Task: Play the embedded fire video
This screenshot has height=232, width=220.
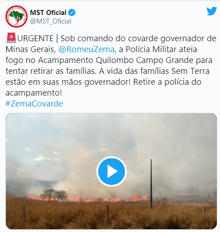Action: [111, 171]
